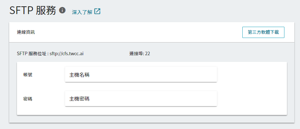Click the 帳號 field label
Screen dimensions: 300x129
pyautogui.click(x=28, y=75)
